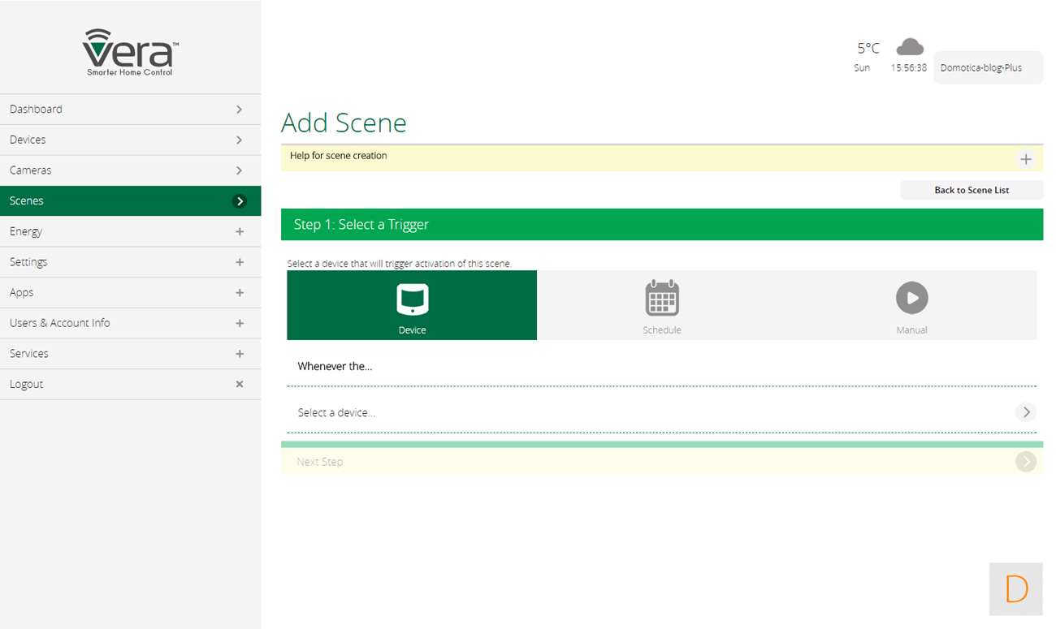This screenshot has height=629, width=1056.
Task: Open the Dashboard menu item
Action: [x=130, y=110]
